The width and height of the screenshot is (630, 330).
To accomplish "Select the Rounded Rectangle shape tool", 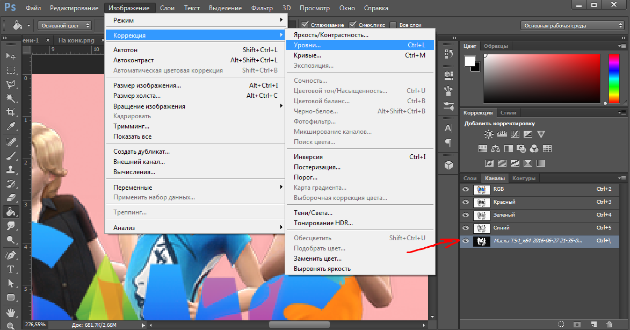I will (x=11, y=297).
